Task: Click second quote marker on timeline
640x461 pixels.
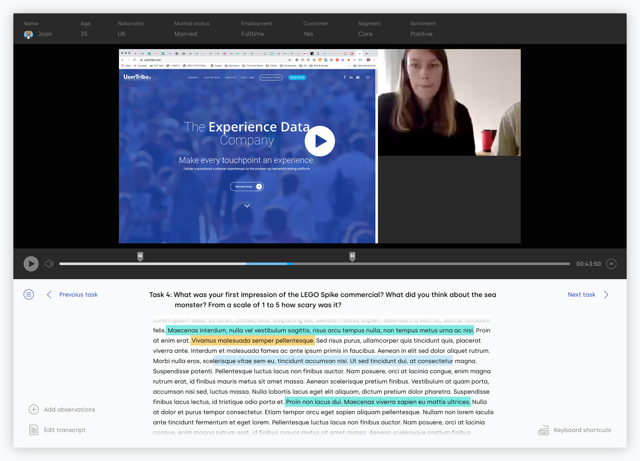Action: tap(352, 256)
